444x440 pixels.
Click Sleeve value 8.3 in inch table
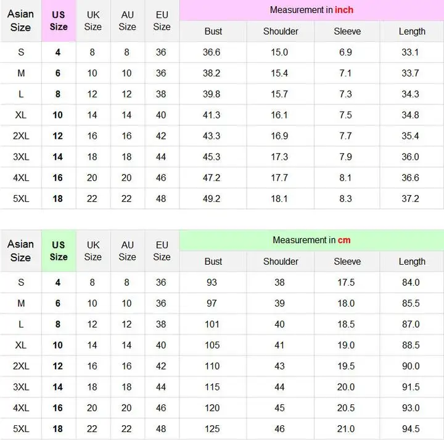click(x=345, y=199)
